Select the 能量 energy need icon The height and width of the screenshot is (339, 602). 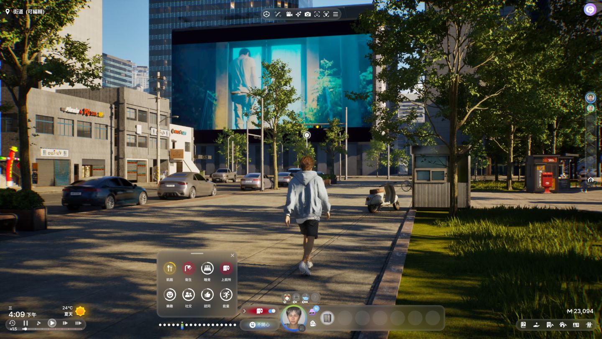[226, 295]
